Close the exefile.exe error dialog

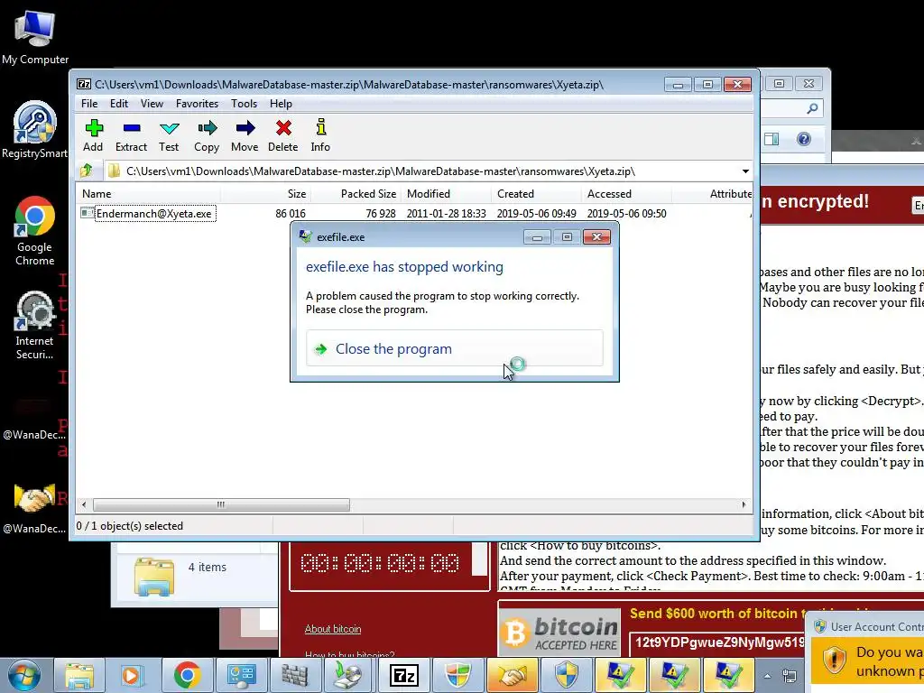[x=596, y=237]
